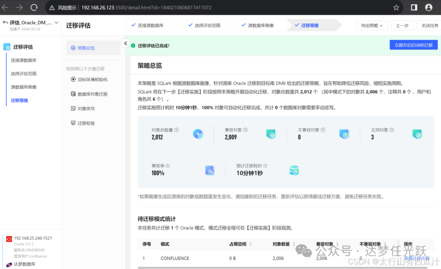Show help for 兼容率
The width and height of the screenshot is (441, 269).
point(168,166)
